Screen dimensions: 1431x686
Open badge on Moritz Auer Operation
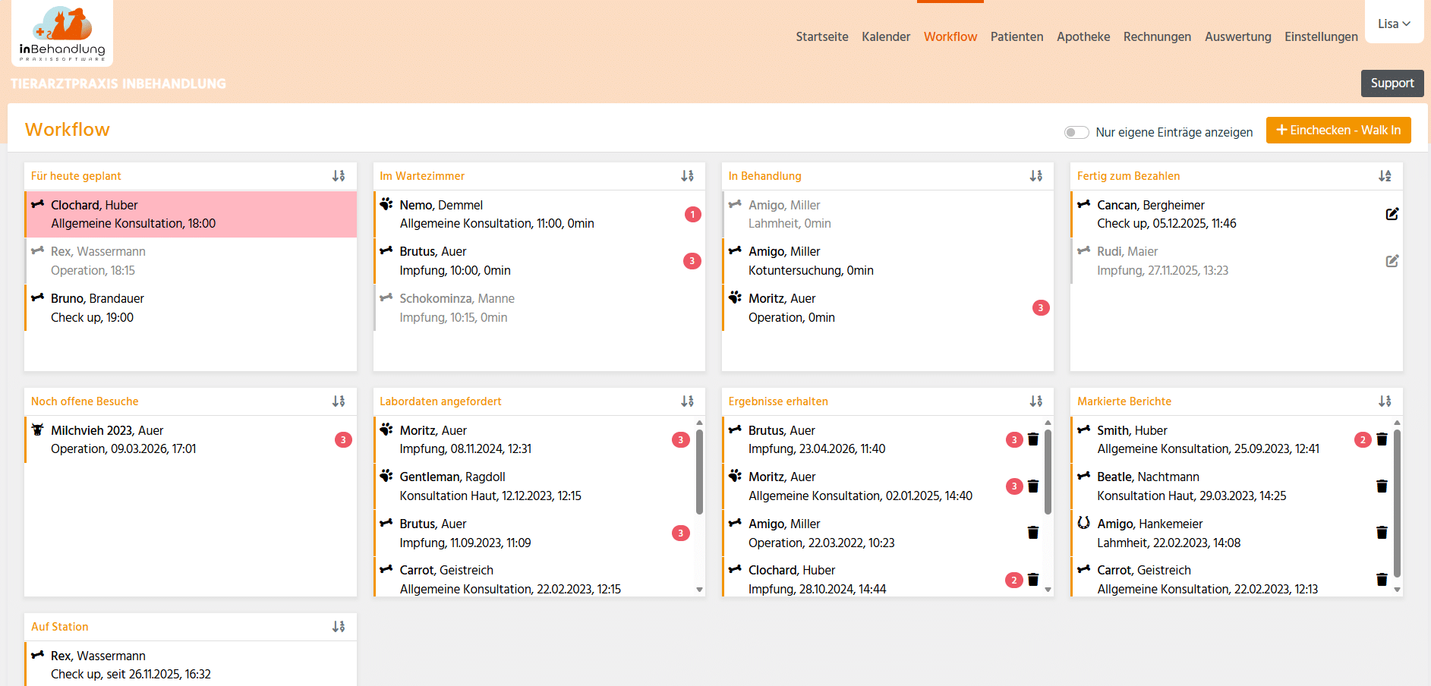1041,308
